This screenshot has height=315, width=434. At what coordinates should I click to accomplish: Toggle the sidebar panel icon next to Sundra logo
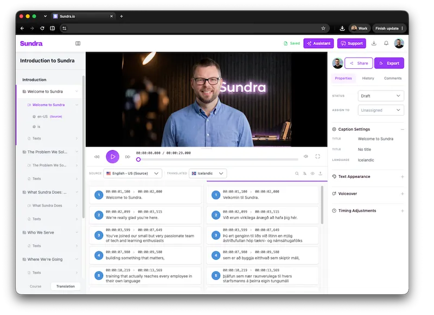[x=78, y=43]
